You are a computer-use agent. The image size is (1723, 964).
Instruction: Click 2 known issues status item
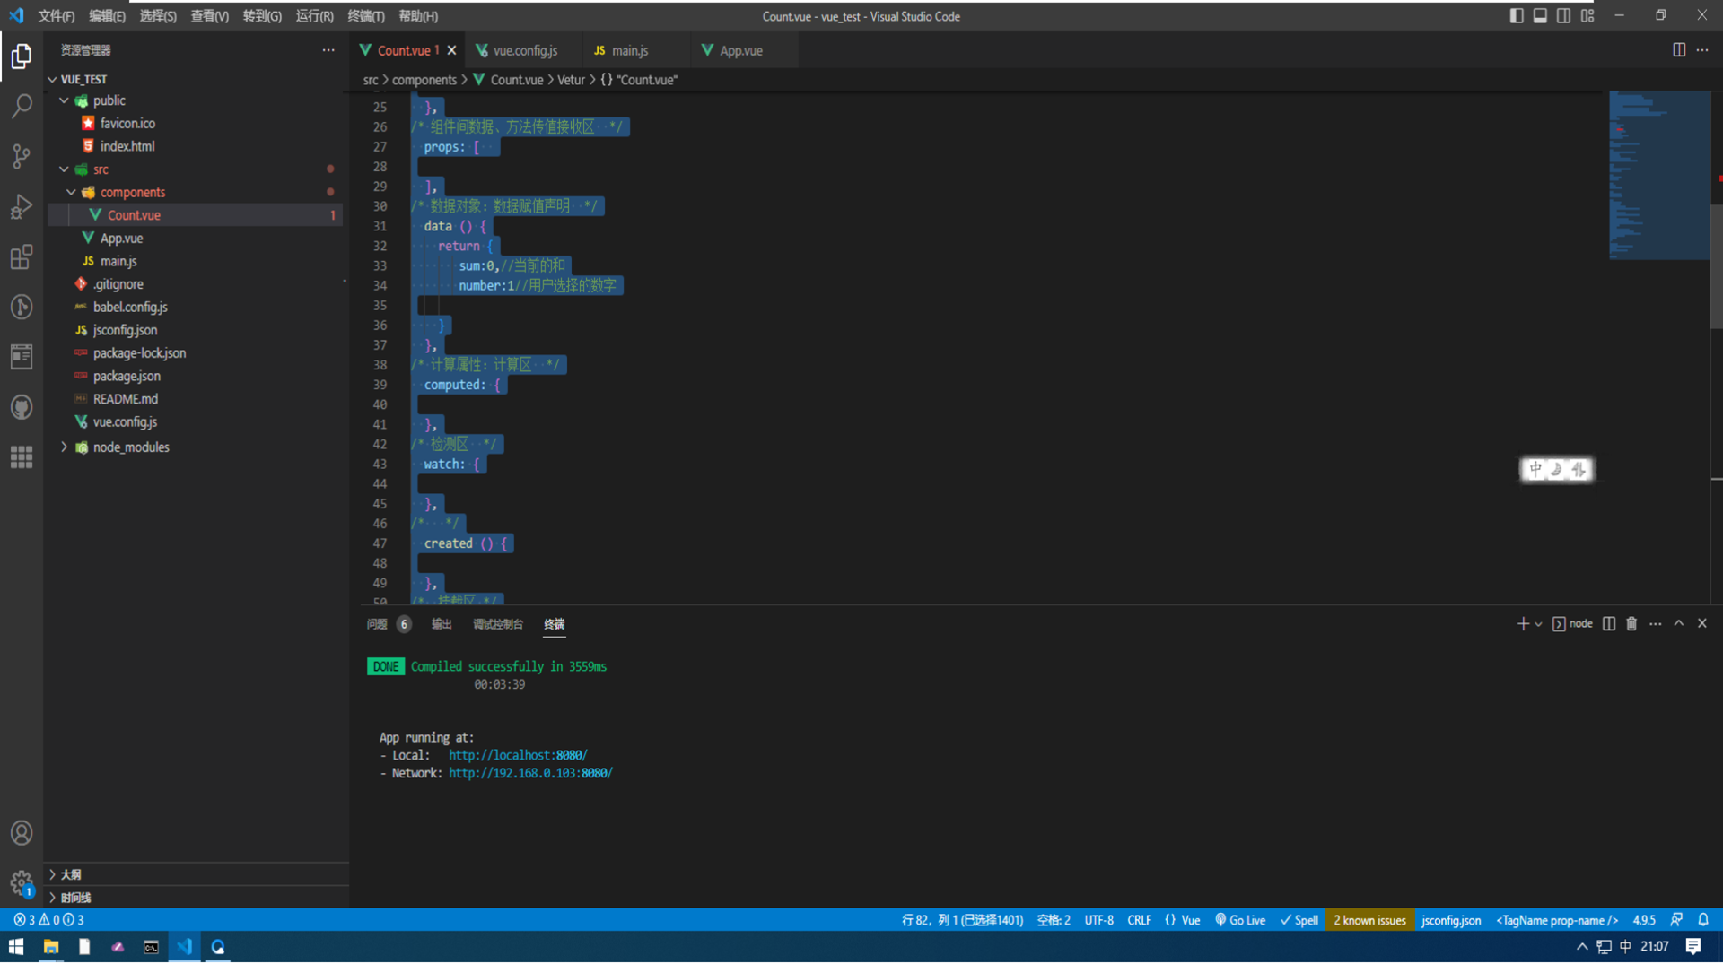pos(1369,920)
